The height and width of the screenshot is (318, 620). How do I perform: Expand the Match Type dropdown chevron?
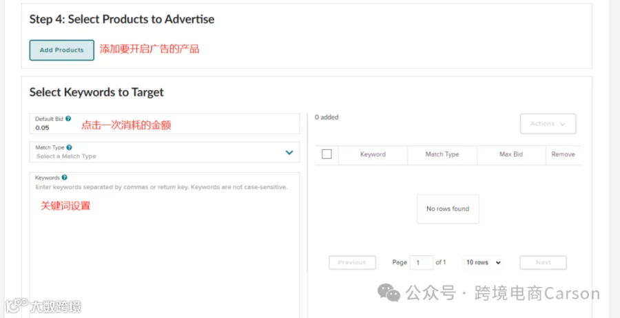coord(289,152)
